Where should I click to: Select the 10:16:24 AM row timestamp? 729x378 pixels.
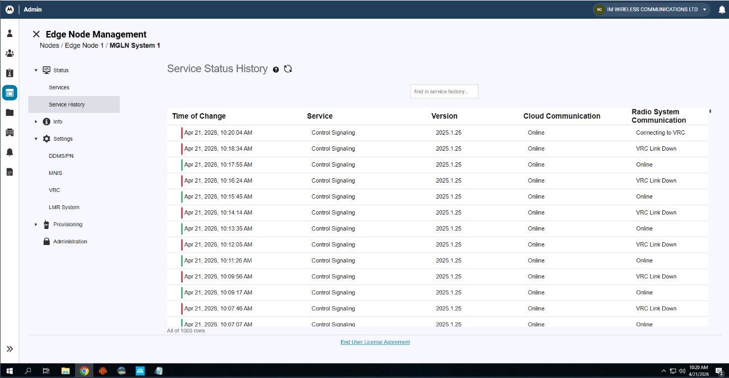(x=218, y=180)
